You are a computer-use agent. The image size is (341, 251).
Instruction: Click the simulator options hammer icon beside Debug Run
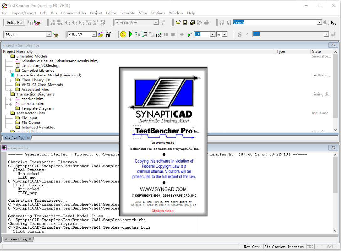click(x=37, y=23)
